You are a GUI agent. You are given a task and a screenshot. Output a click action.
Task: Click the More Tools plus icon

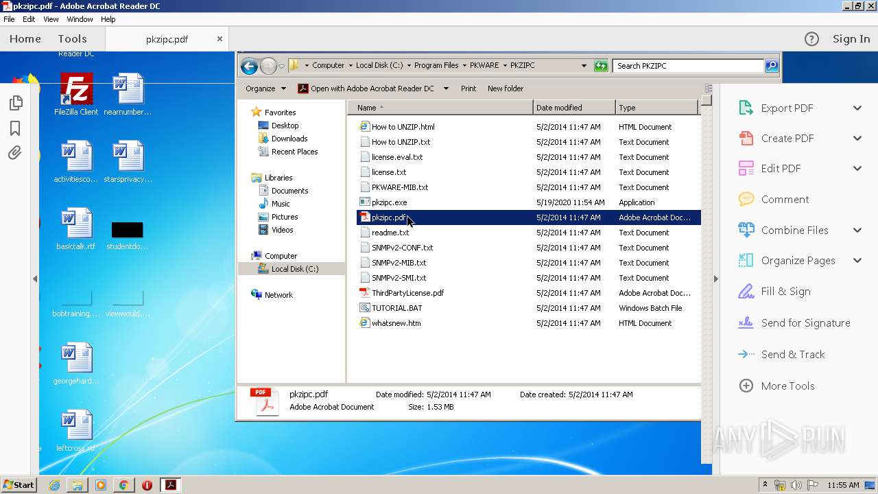746,386
